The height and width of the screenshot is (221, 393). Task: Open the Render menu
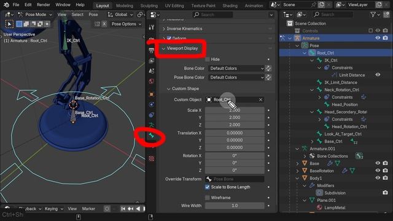point(44,5)
